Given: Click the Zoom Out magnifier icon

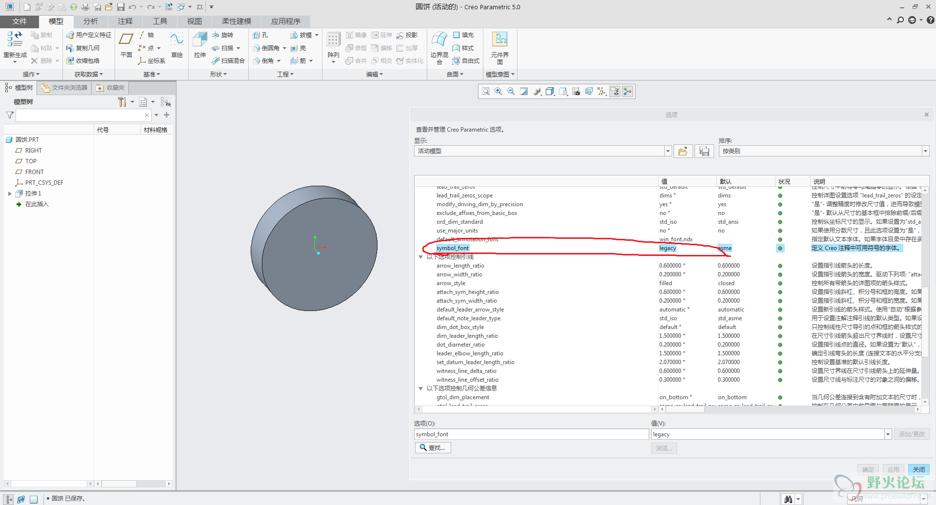Looking at the screenshot, I should pos(511,91).
